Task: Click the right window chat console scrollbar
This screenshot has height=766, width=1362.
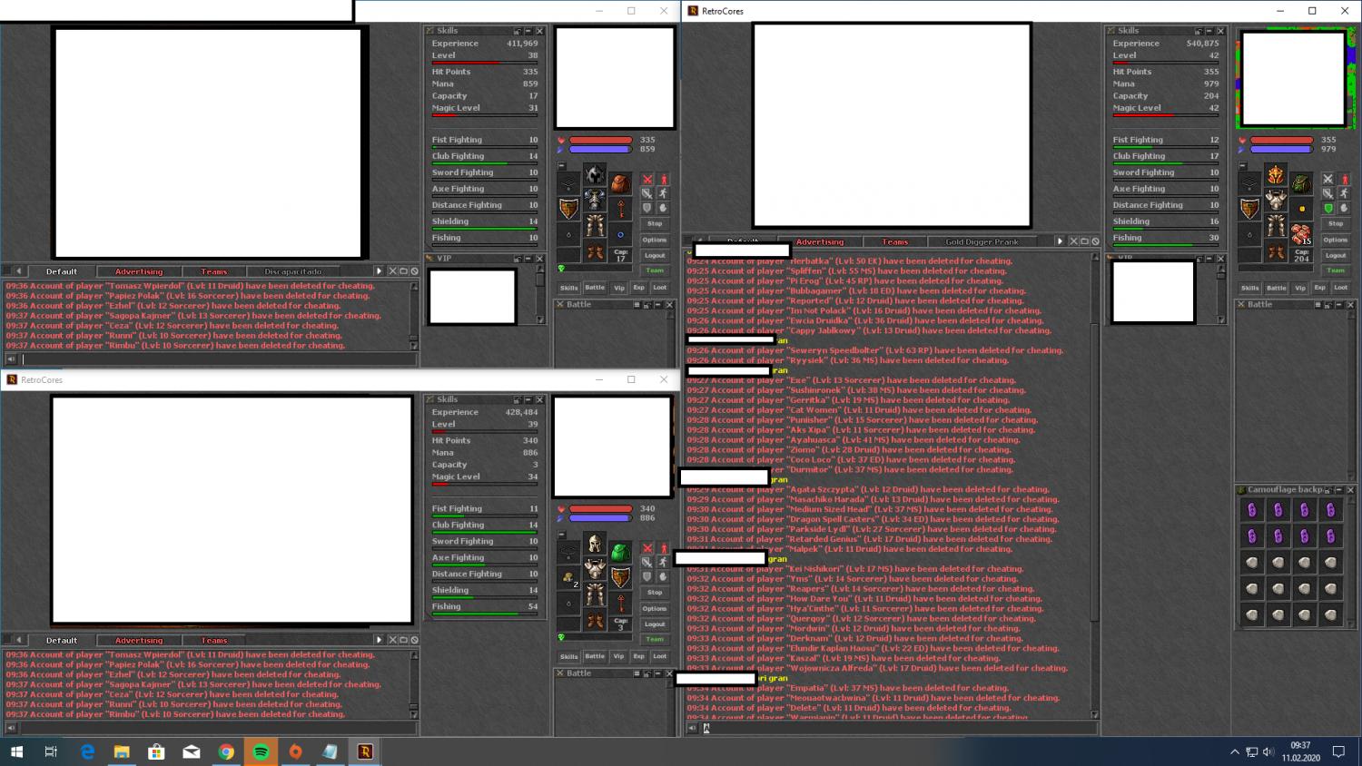Action: click(x=1094, y=454)
